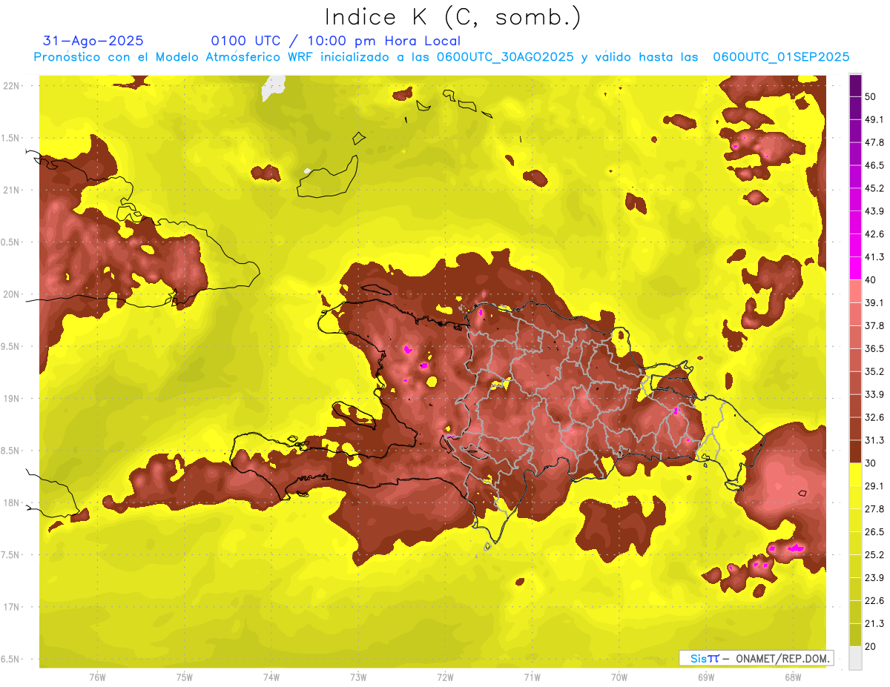
Task: Click the colorbar value "39.1"
Action: [874, 302]
